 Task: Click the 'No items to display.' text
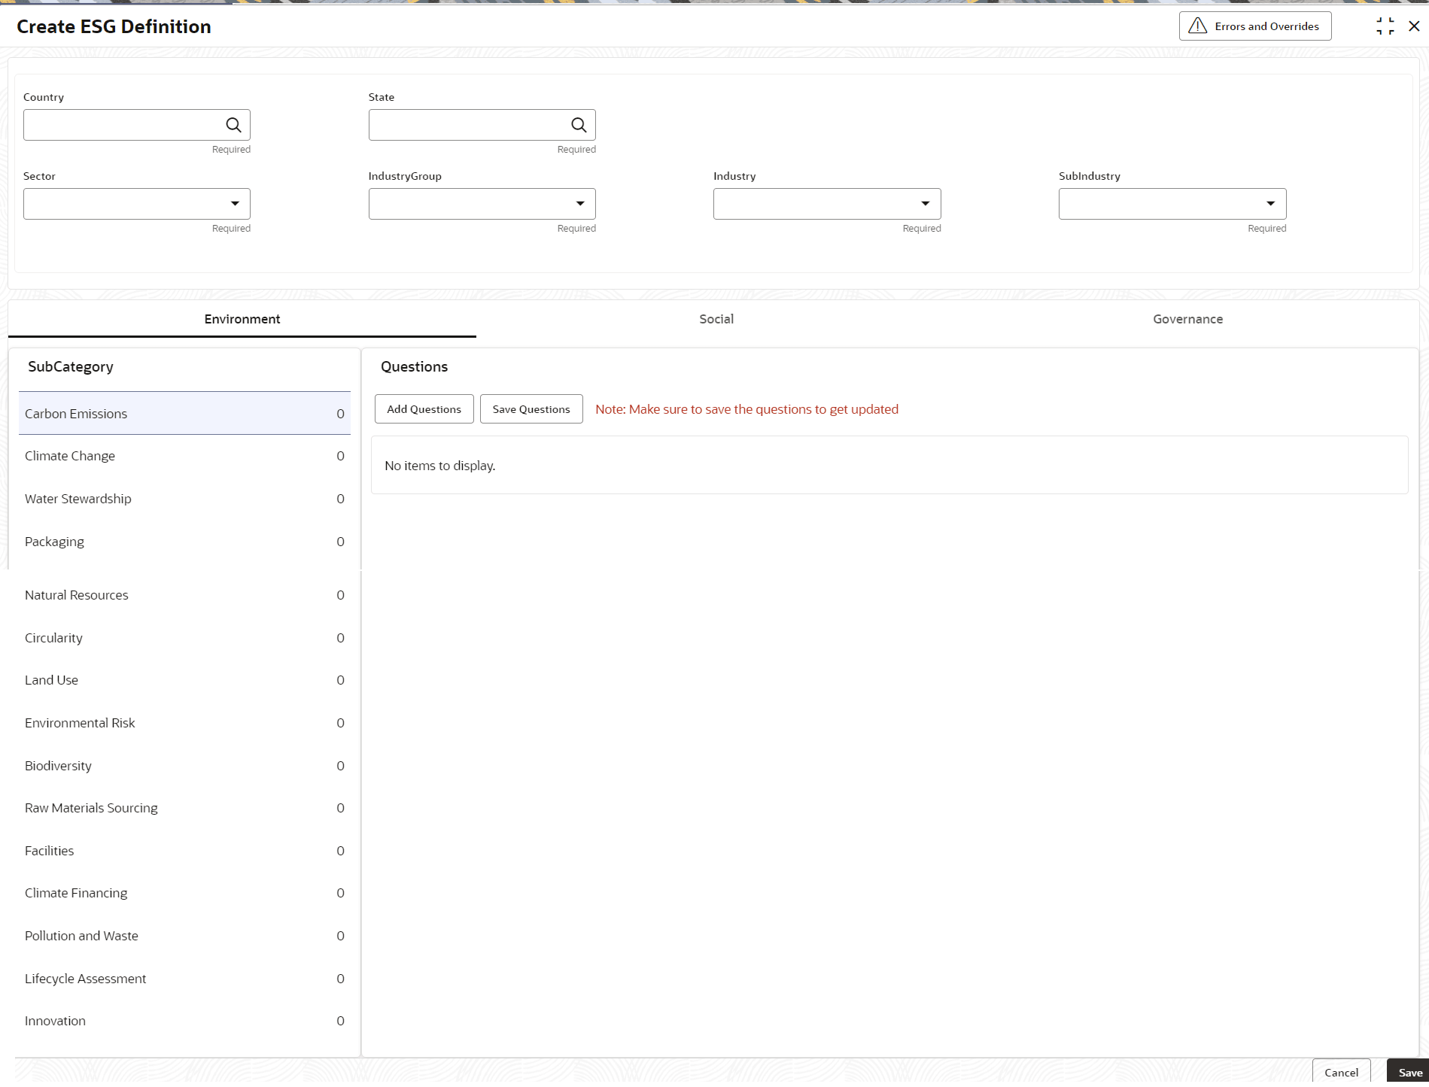[440, 466]
